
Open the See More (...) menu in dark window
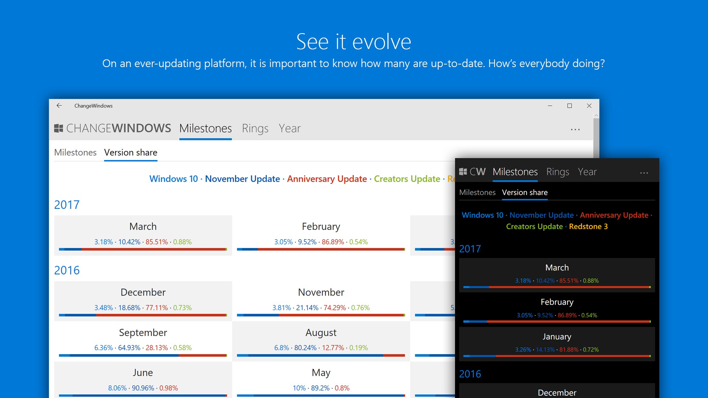[644, 172]
